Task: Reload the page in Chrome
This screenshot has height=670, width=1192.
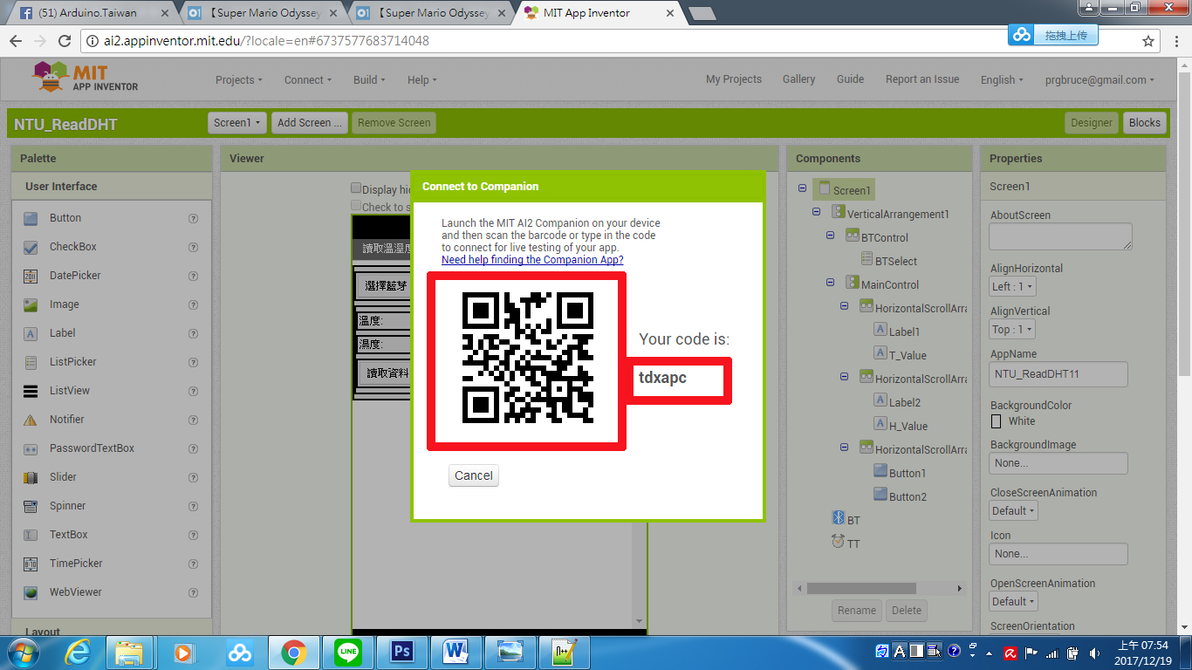Action: (x=65, y=41)
